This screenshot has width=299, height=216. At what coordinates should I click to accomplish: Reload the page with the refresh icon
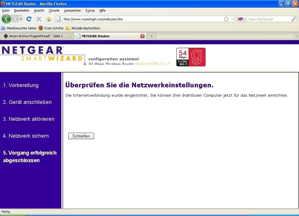(29, 19)
